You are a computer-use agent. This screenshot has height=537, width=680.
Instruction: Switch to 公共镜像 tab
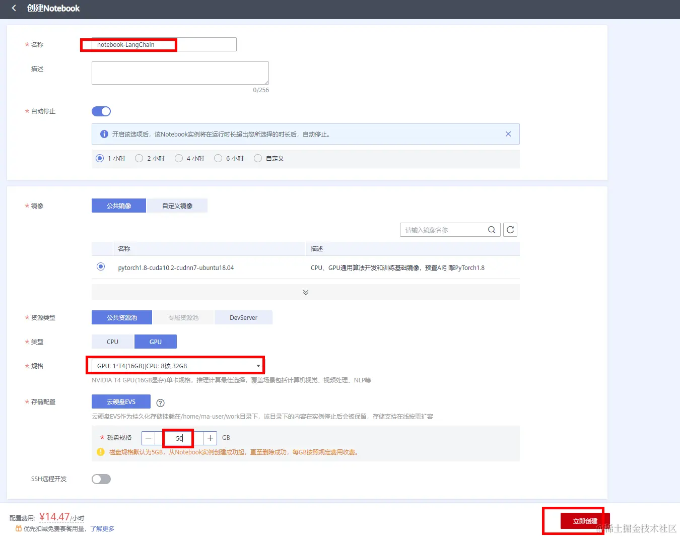[x=119, y=206]
